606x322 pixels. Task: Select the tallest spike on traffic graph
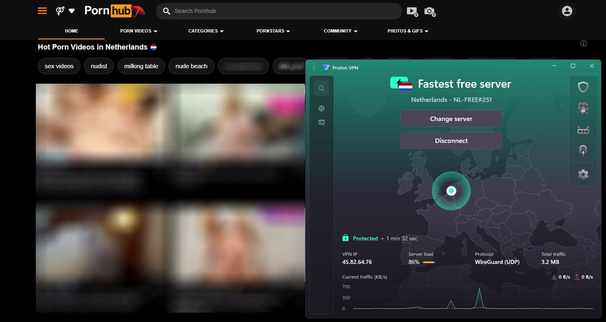pyautogui.click(x=480, y=298)
